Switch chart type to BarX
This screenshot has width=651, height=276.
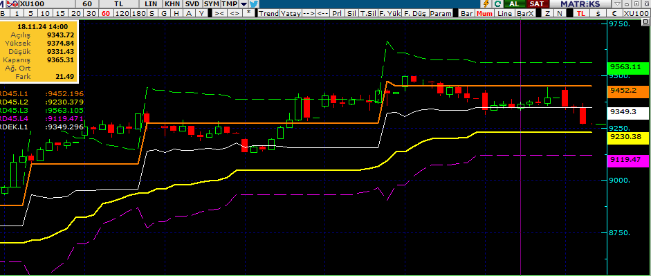525,13
